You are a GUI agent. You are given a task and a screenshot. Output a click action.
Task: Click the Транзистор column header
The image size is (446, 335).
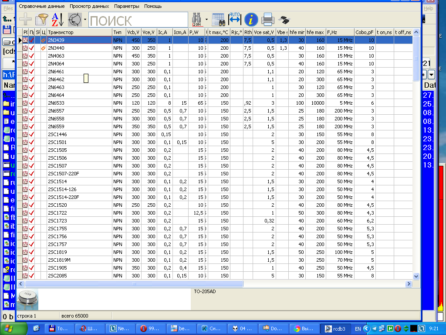point(79,32)
